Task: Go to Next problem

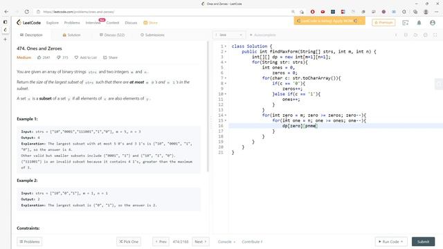Action: pos(201,241)
